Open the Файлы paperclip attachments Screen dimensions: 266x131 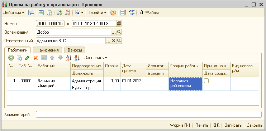tap(149, 13)
